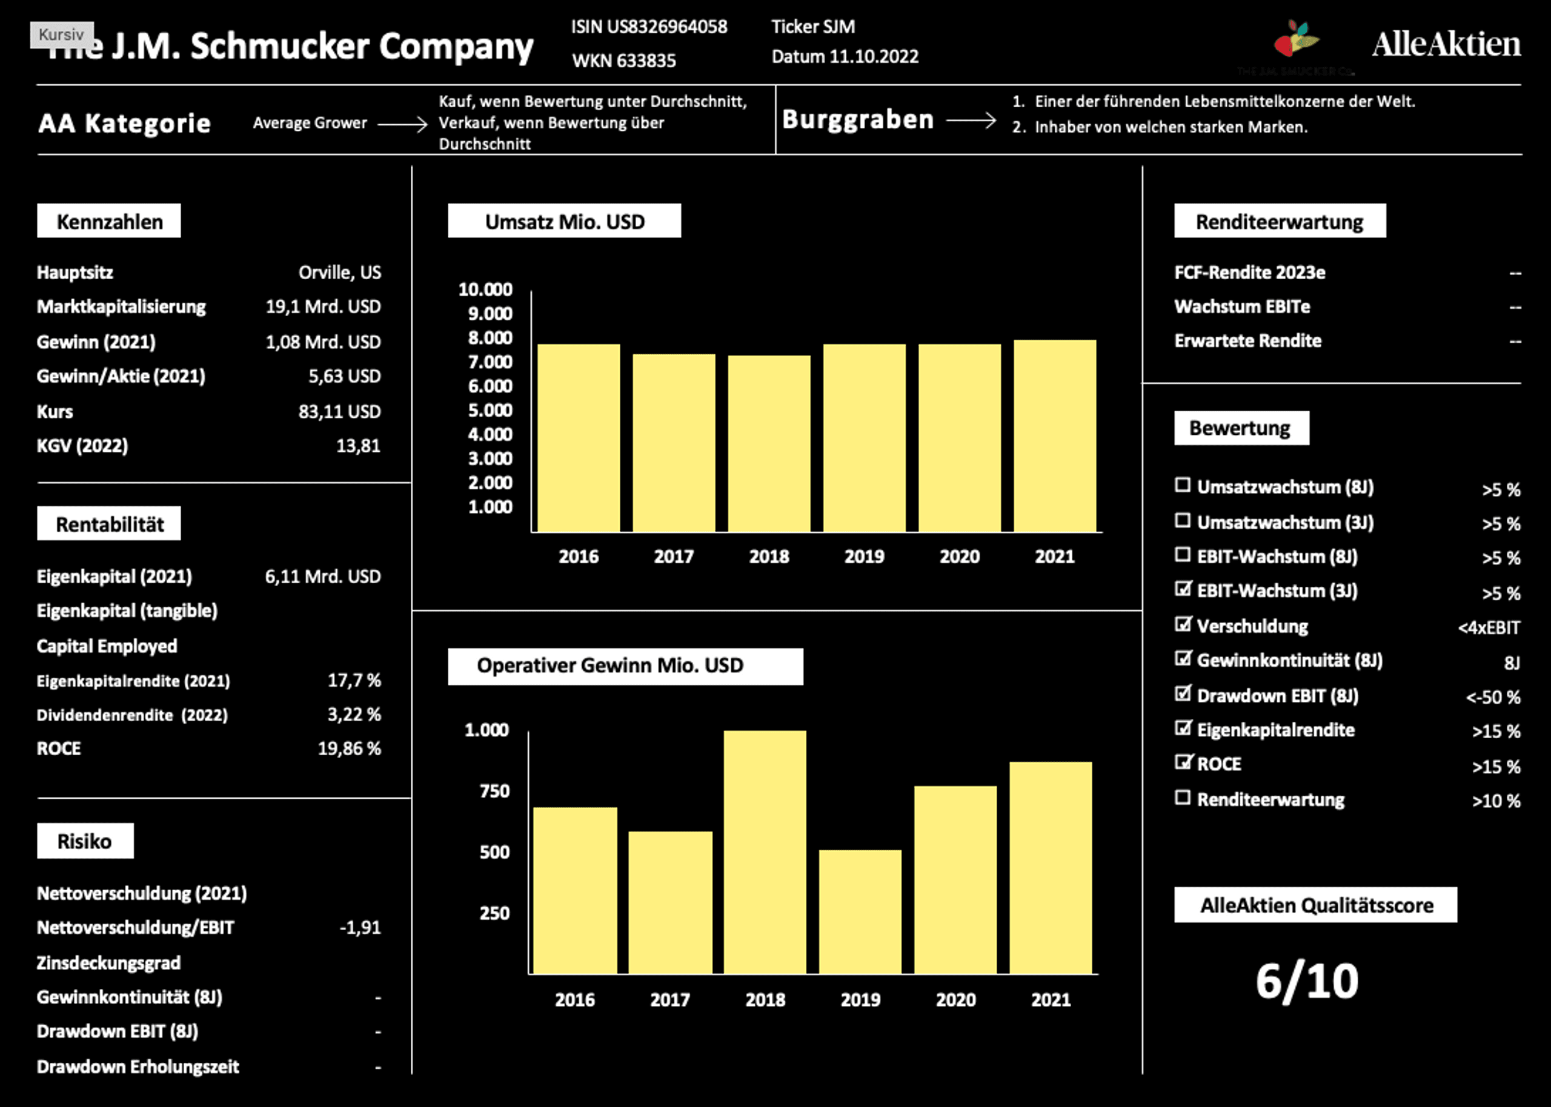This screenshot has width=1551, height=1107.
Task: Select the AlleAktien Qualitätsscore header
Action: 1316,905
